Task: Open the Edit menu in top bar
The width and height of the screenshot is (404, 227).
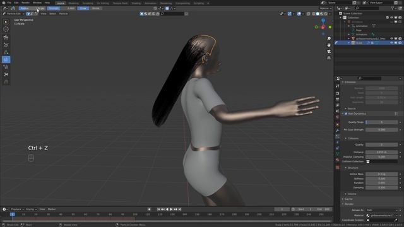Action: click(x=16, y=3)
